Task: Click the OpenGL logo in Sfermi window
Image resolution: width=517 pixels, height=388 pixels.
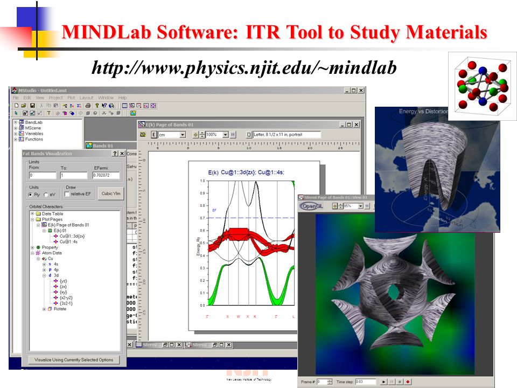Action: tap(311, 206)
